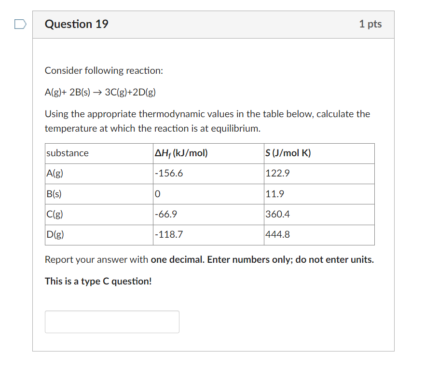
Task: Select the 360.4 entropy value
Action: coord(276,214)
